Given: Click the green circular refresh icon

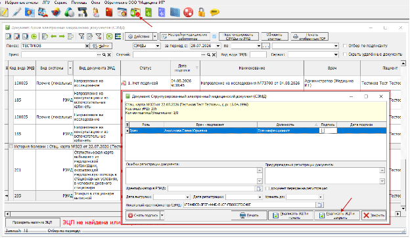Looking at the screenshot, I should (34, 37).
